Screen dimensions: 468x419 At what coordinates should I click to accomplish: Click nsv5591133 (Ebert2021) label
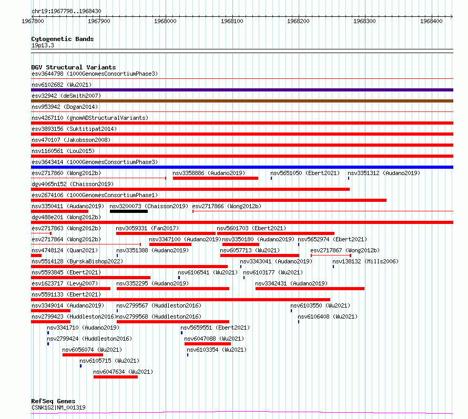[x=66, y=294]
